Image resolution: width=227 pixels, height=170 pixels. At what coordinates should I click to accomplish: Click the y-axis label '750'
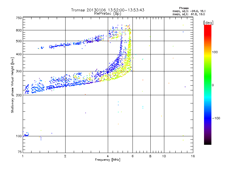[19, 18]
